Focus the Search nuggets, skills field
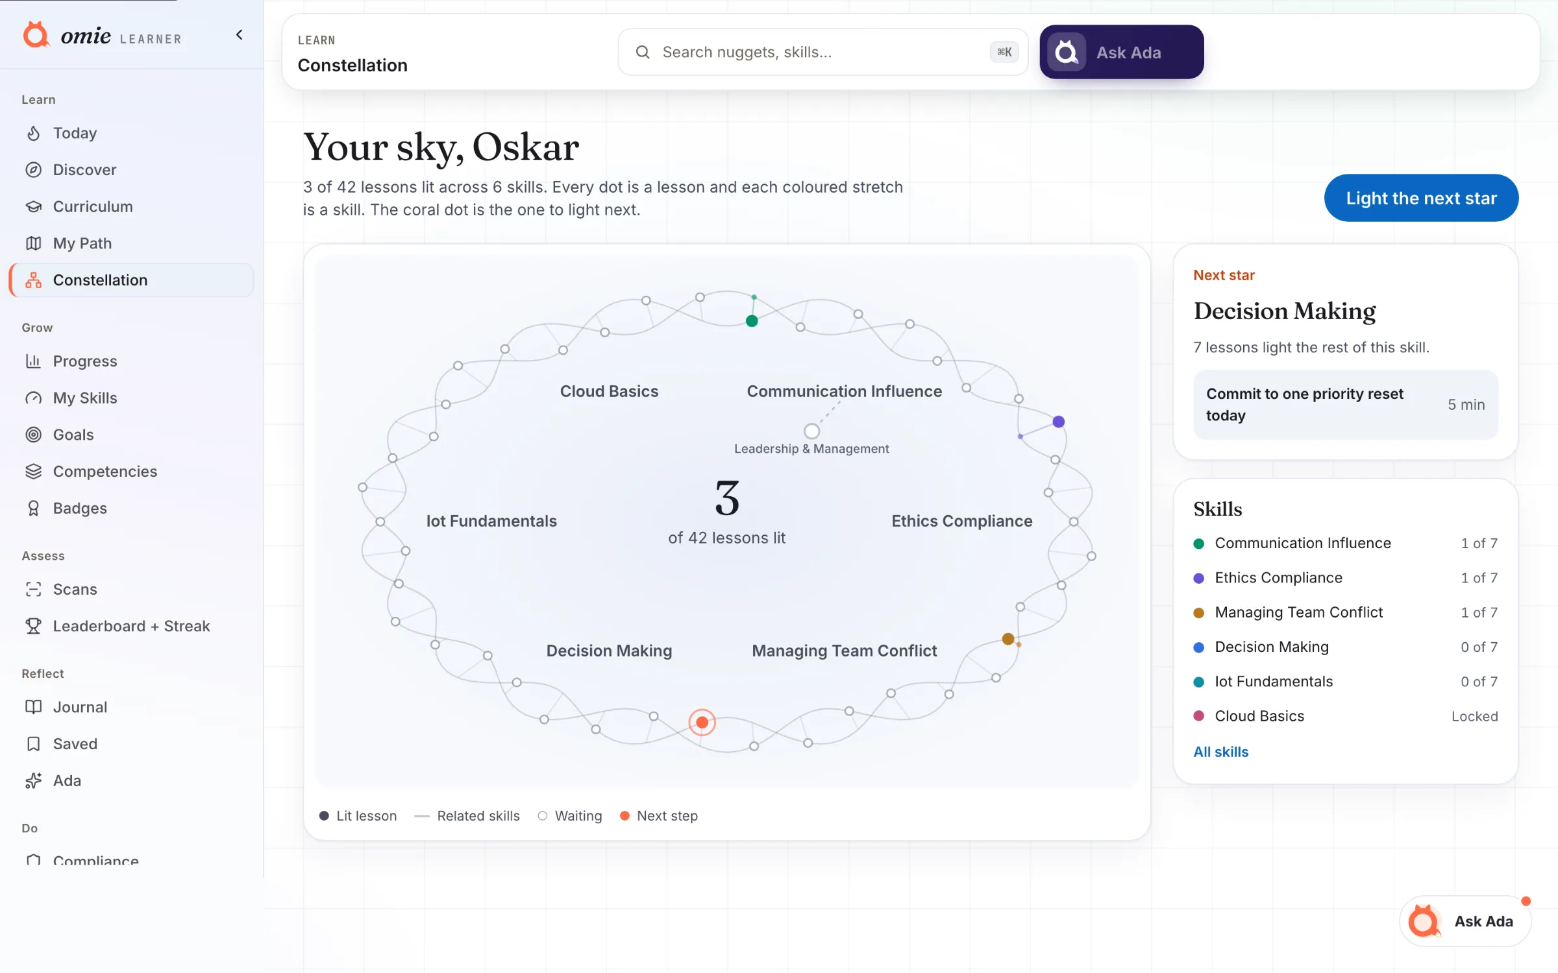This screenshot has width=1558, height=973. click(x=822, y=52)
